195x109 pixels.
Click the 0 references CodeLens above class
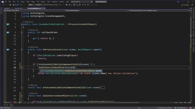(28, 22)
